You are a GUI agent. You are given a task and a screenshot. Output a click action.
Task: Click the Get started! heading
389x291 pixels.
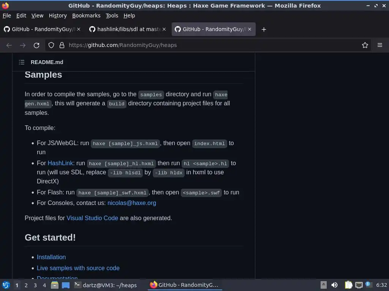(50, 238)
